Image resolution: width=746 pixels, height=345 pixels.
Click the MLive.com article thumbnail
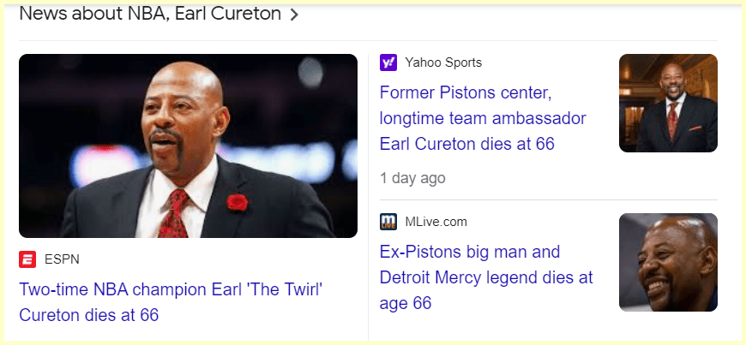(668, 262)
